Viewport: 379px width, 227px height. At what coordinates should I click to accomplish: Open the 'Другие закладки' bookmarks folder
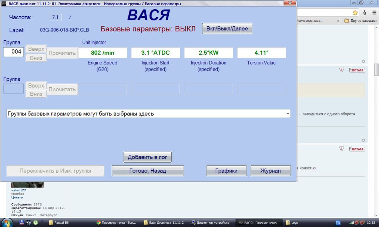tap(360, 21)
